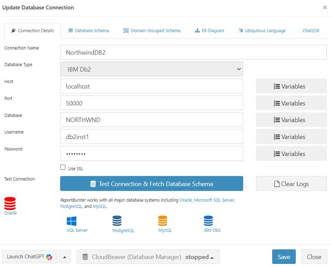Click the Save button
The height and width of the screenshot is (267, 331).
pyautogui.click(x=283, y=257)
